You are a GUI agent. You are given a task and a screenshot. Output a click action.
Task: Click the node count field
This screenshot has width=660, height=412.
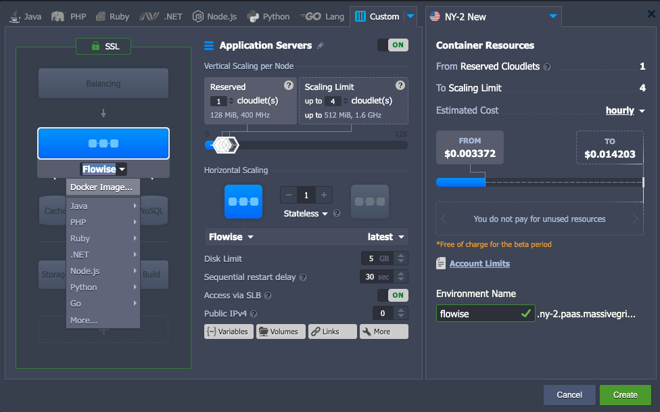click(306, 195)
